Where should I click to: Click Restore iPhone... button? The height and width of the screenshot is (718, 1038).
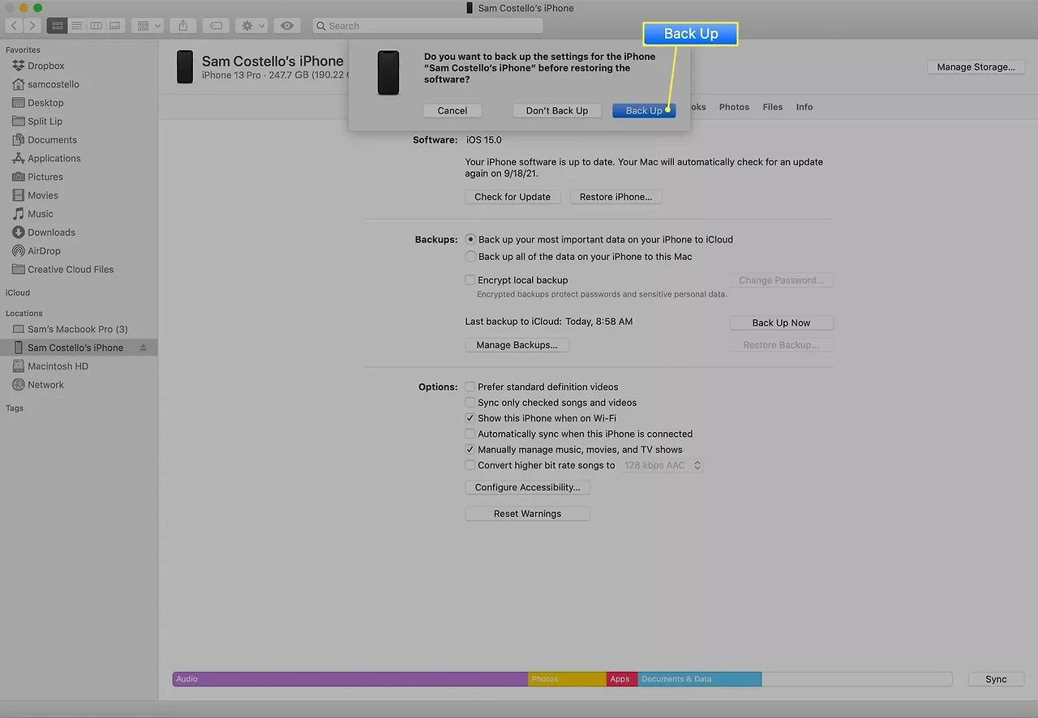(616, 197)
